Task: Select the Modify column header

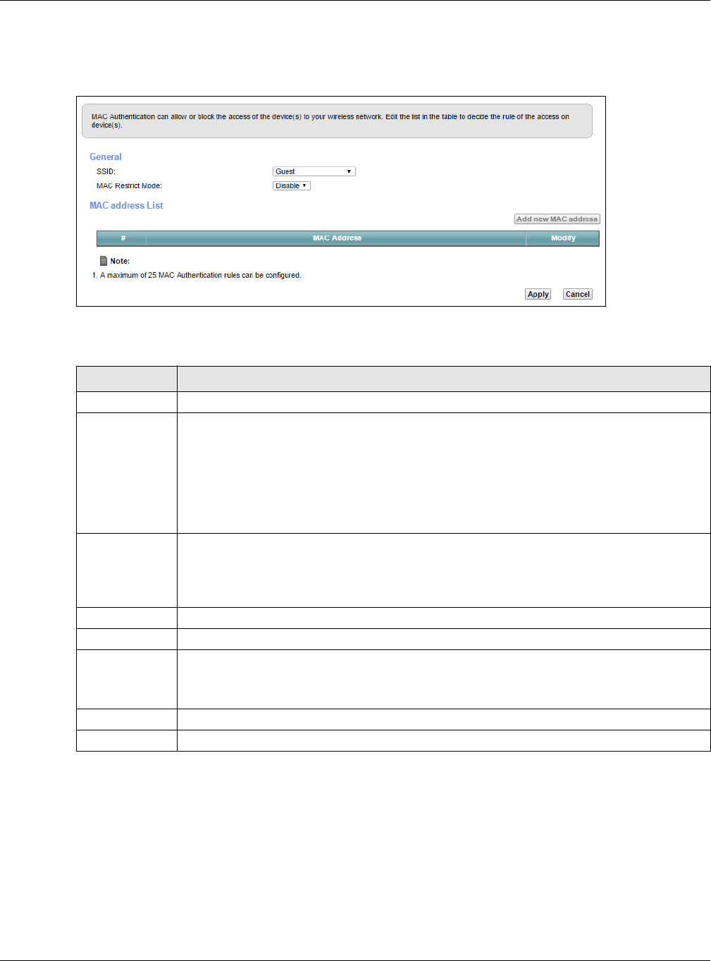Action: pyautogui.click(x=563, y=238)
